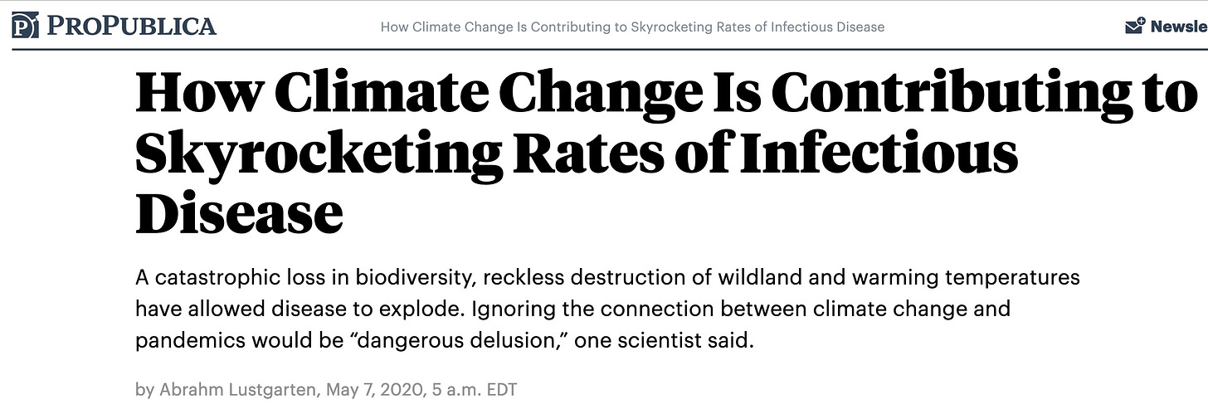
Task: Click "Skyrocketing" in the large headline
Action: click(318, 154)
